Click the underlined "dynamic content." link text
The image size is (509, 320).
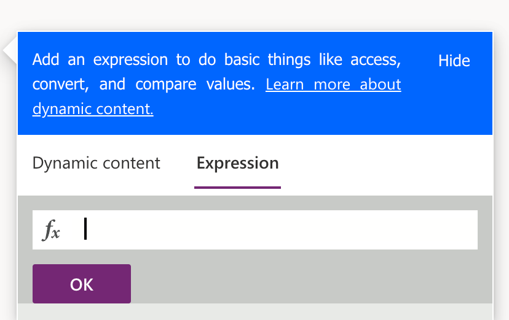(92, 109)
